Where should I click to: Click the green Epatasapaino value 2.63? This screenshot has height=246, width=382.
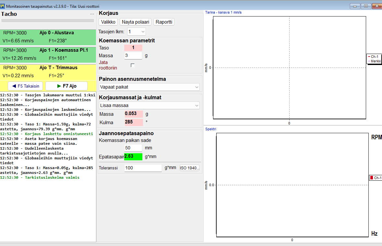point(133,157)
